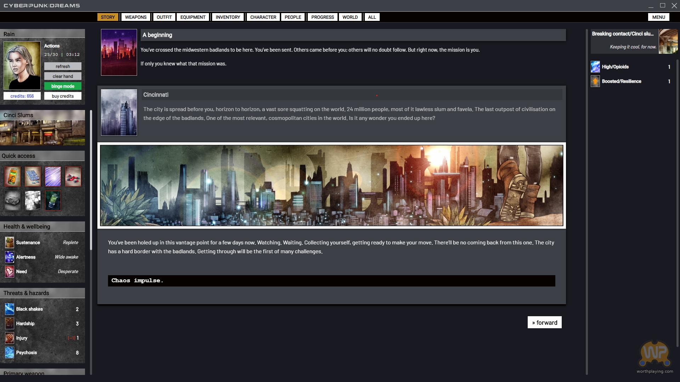This screenshot has height=382, width=680.
Task: Use the red capsules quick item
Action: point(73,176)
